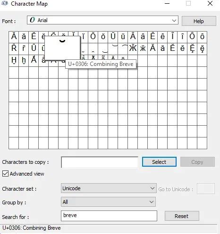The width and height of the screenshot is (220, 234).
Task: Click the Character Map title bar icon
Action: [4, 3]
